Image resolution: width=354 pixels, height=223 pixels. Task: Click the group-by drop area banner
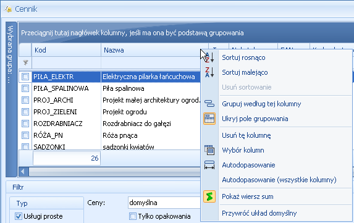point(186,33)
